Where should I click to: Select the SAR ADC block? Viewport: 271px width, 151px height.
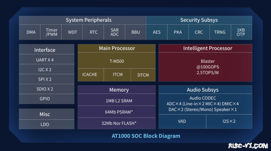point(114,32)
